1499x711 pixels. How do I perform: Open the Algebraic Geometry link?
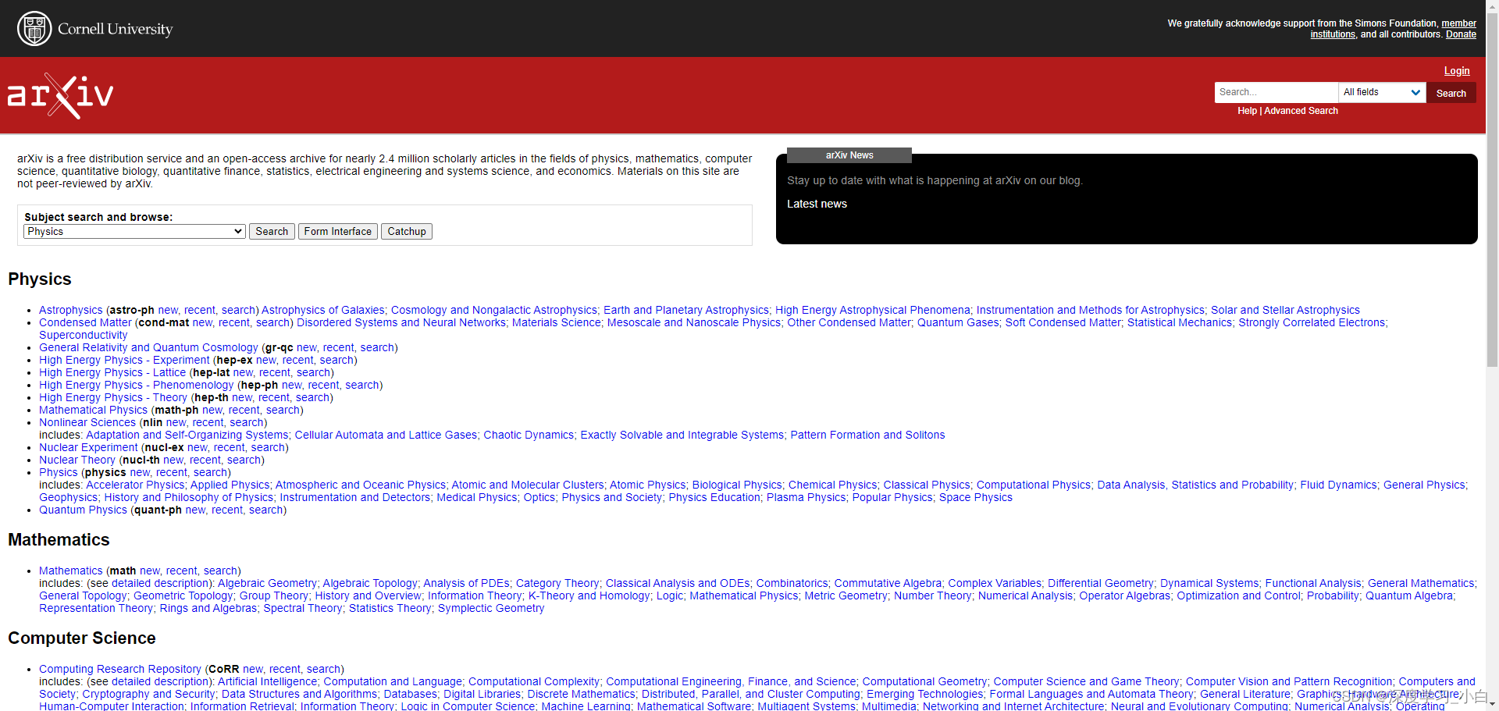point(267,583)
